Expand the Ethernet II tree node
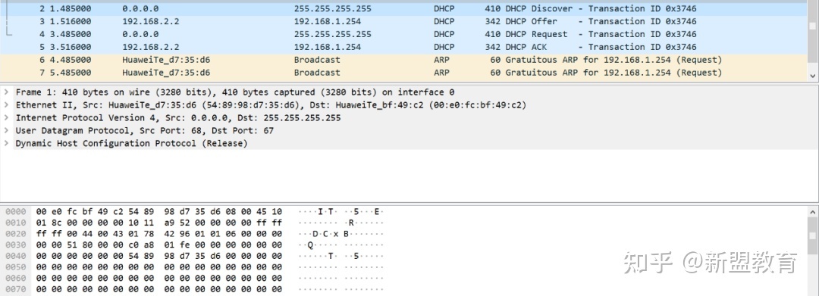819x296 pixels. click(x=6, y=104)
